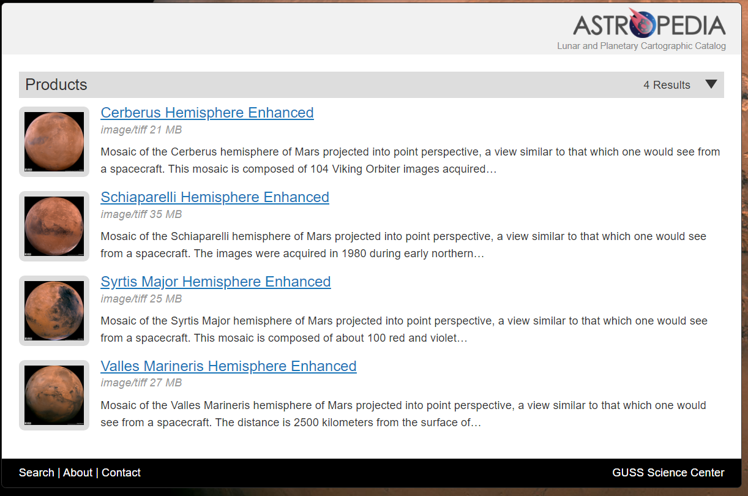Screen dimensions: 748x496
Task: Click the 4 Results label
Action: [667, 85]
